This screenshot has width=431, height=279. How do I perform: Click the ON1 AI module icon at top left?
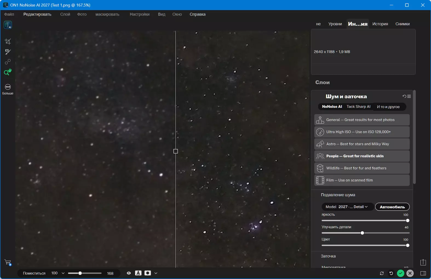pyautogui.click(x=8, y=25)
